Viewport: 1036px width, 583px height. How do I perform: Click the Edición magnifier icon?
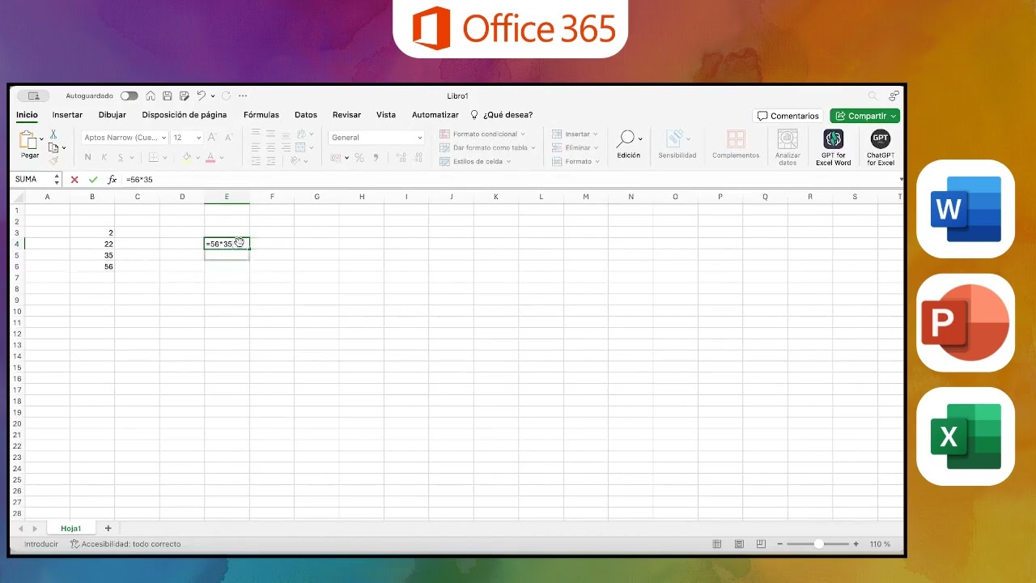pyautogui.click(x=625, y=139)
